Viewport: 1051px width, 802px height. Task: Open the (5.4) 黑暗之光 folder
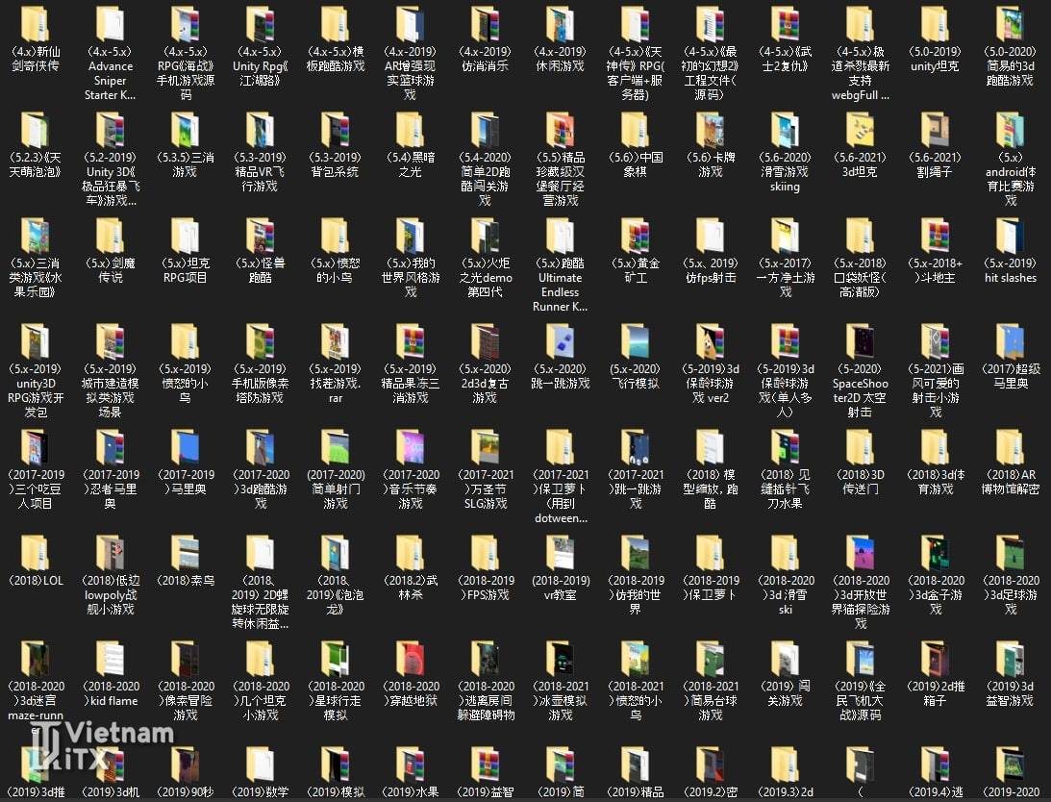410,131
